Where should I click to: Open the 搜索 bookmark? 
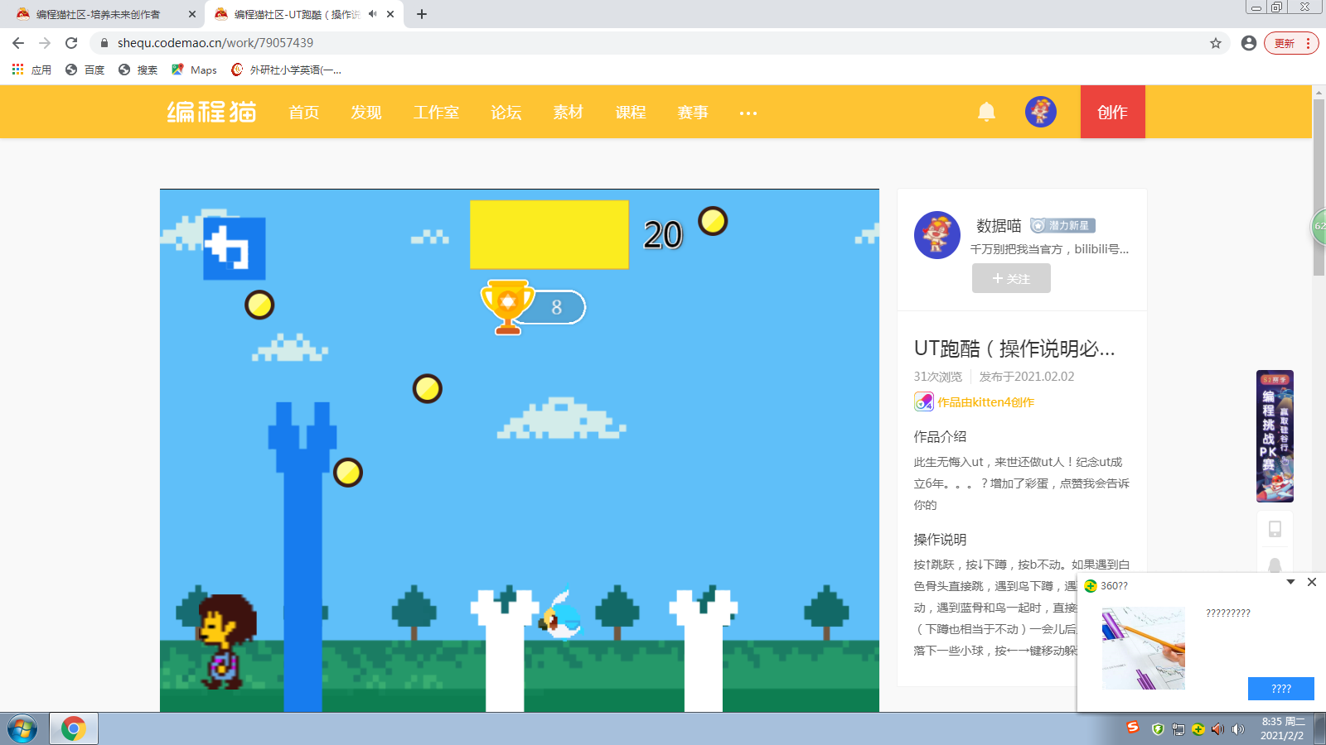[138, 70]
